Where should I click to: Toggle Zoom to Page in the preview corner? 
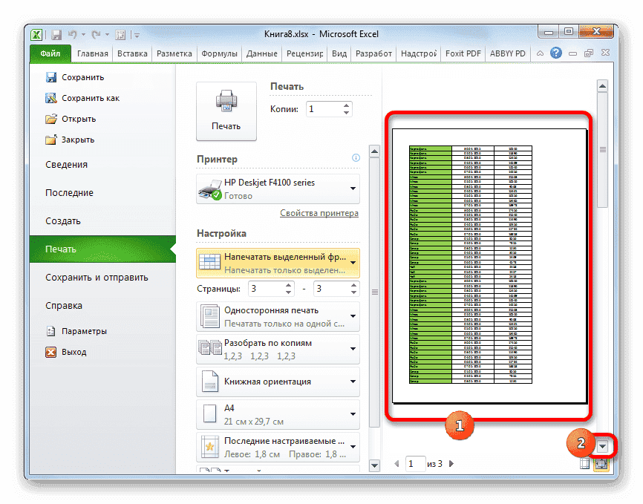tap(602, 463)
